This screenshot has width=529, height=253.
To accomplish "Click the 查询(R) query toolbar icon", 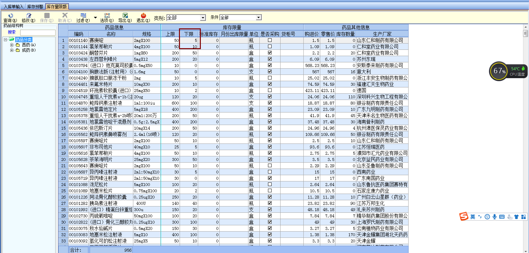I will (10, 16).
